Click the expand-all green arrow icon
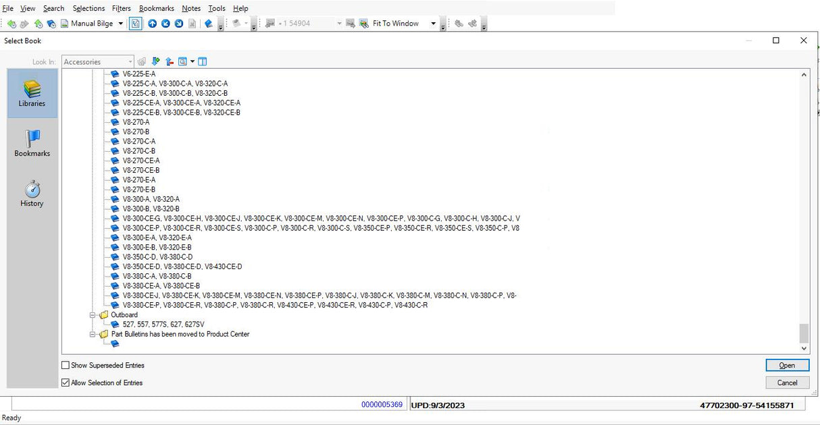This screenshot has height=425, width=820. click(x=156, y=61)
